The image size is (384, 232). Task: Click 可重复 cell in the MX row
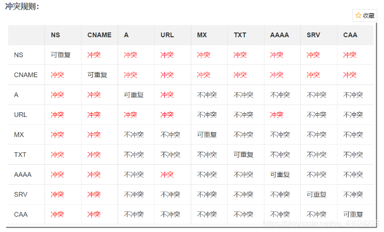point(207,135)
